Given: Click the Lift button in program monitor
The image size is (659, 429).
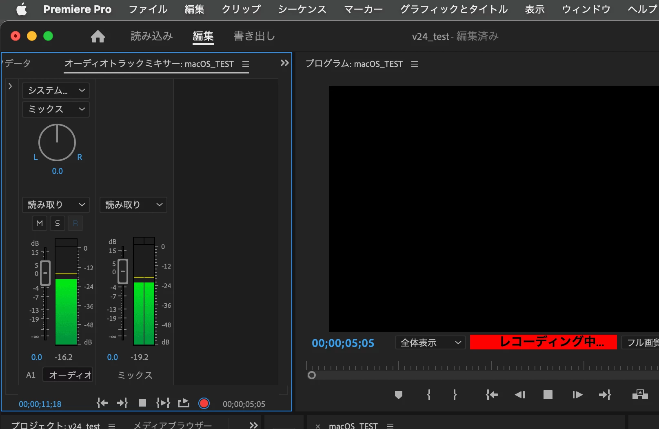Looking at the screenshot, I should click(x=640, y=395).
